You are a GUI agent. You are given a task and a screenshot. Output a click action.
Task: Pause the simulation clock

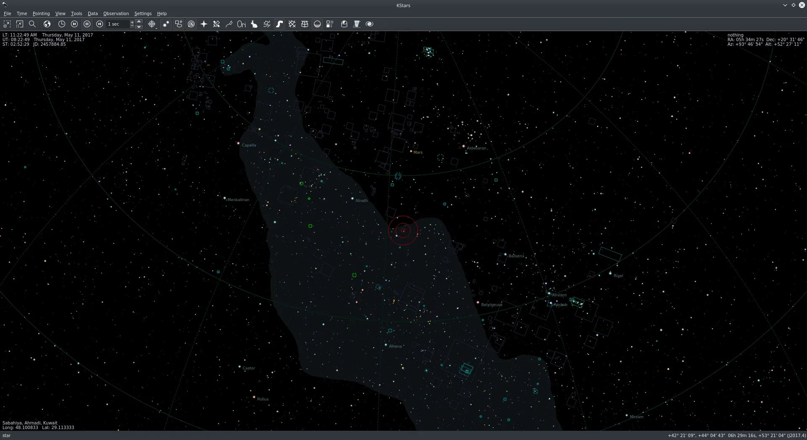tap(87, 24)
